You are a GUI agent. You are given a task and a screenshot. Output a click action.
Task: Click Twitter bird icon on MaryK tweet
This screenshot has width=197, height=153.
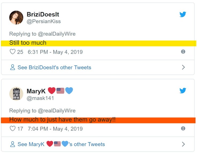[183, 91]
